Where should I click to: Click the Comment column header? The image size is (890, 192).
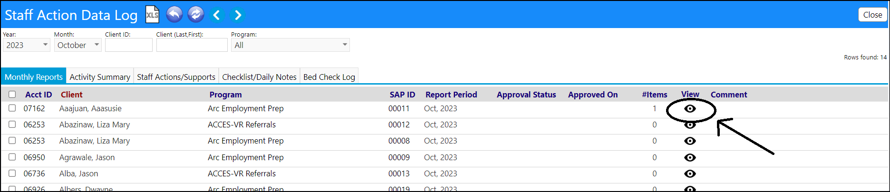point(729,95)
